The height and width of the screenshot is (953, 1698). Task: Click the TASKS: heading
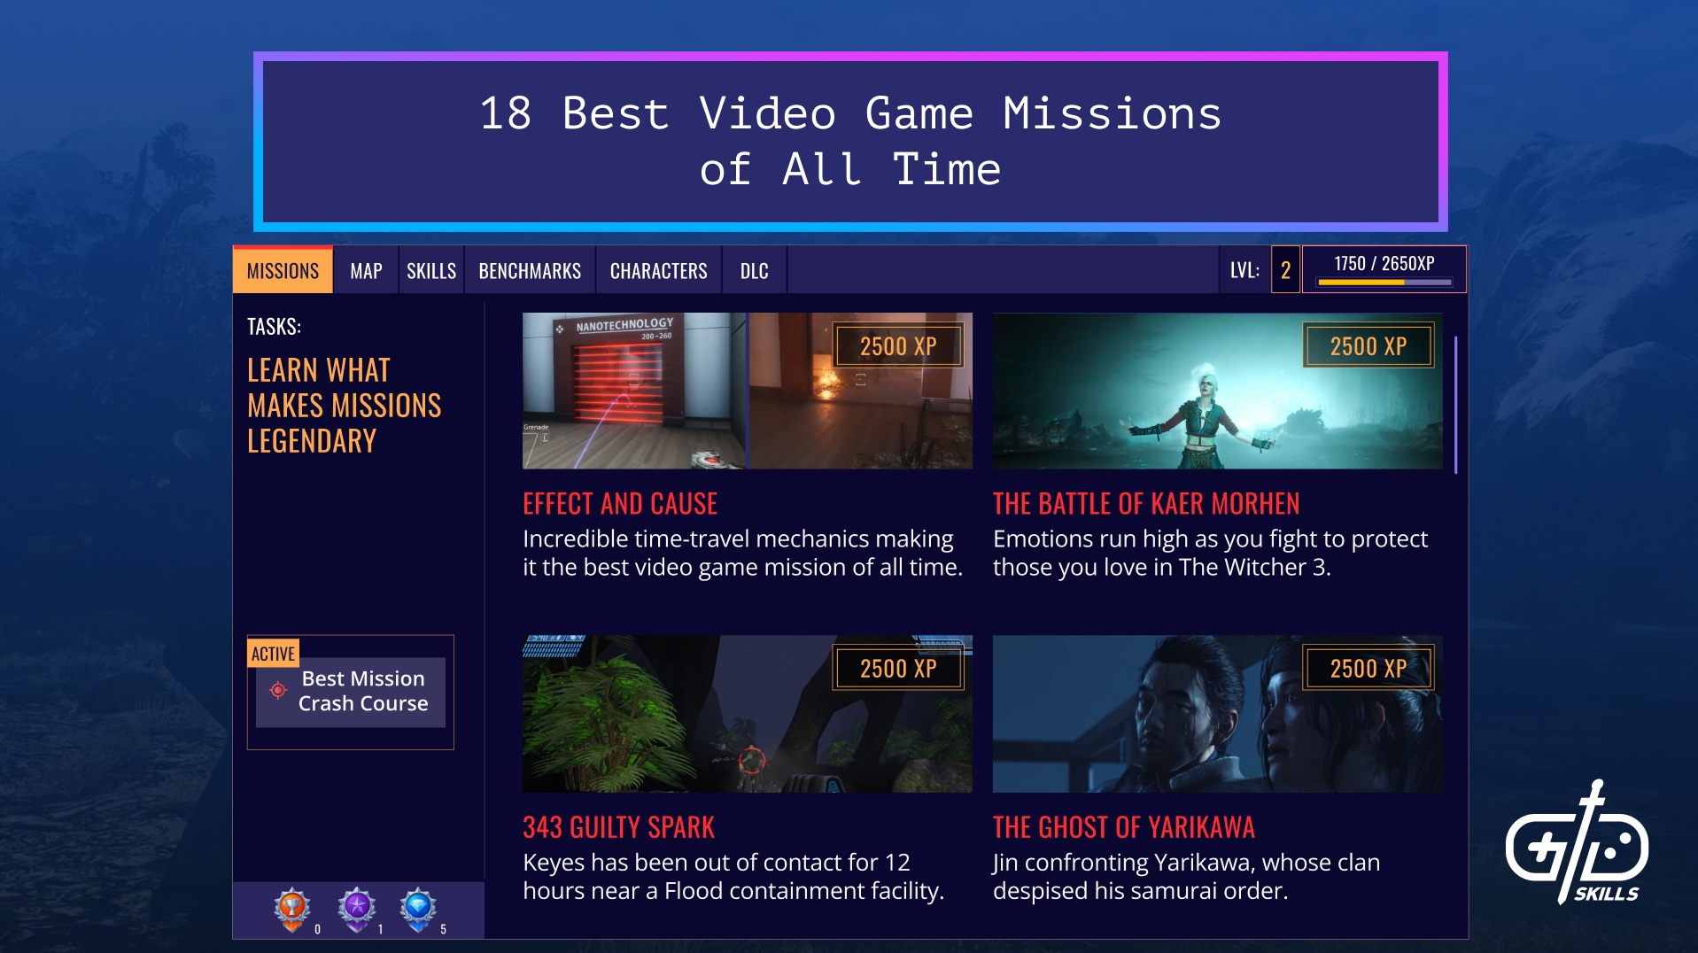pyautogui.click(x=274, y=327)
